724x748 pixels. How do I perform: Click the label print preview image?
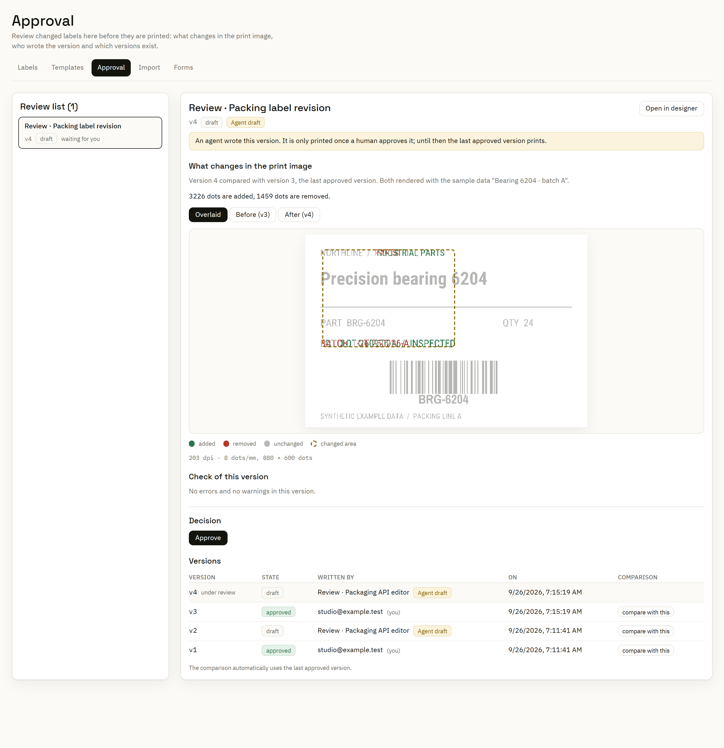(x=446, y=331)
